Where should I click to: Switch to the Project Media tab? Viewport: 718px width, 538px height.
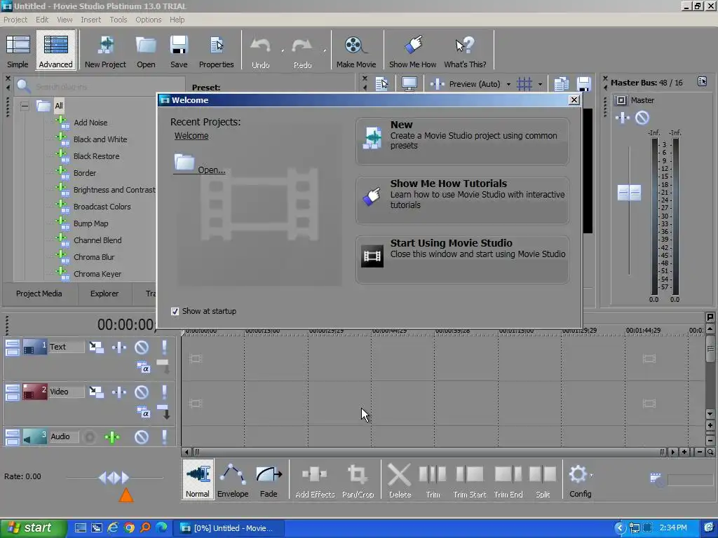point(39,294)
